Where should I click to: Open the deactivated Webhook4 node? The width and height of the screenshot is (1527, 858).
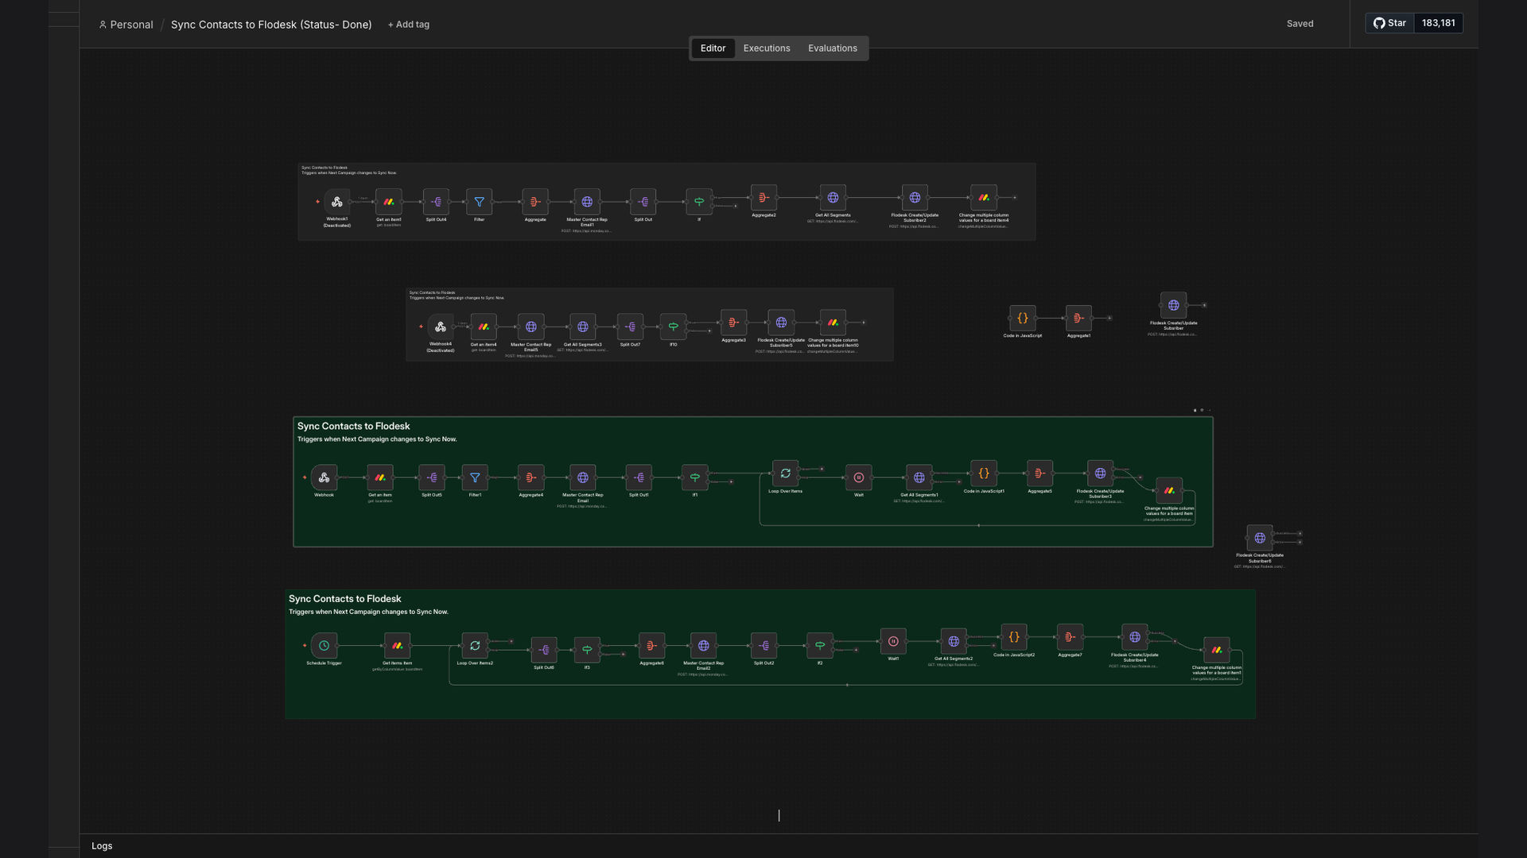(x=441, y=327)
